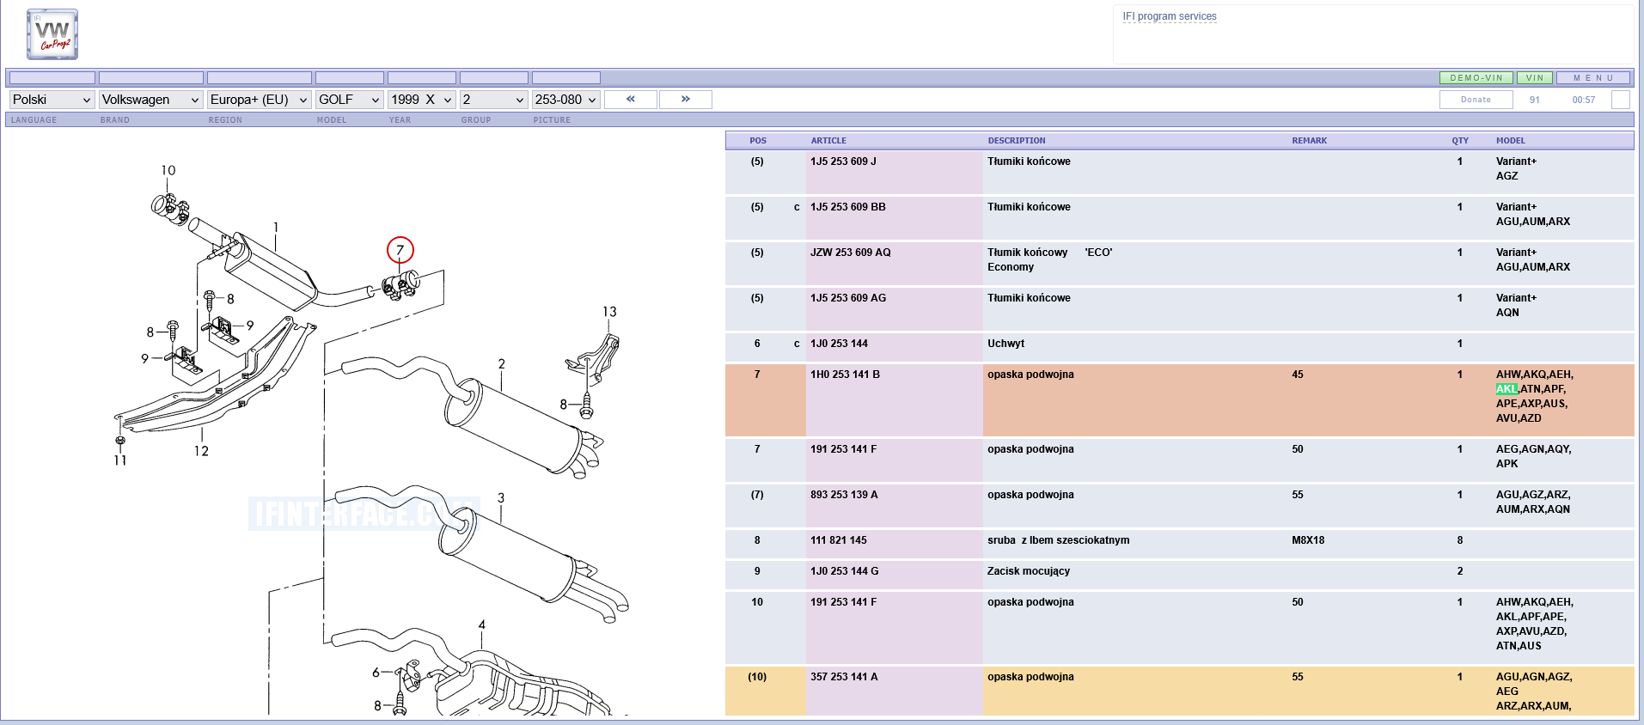Click callout number 4 in diagram
1644x725 pixels.
click(482, 624)
